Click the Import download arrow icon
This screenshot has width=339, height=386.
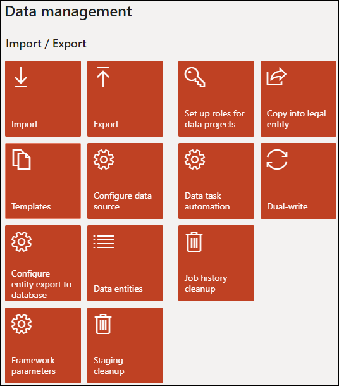pyautogui.click(x=21, y=77)
